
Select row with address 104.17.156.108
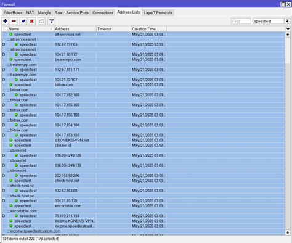(143, 115)
